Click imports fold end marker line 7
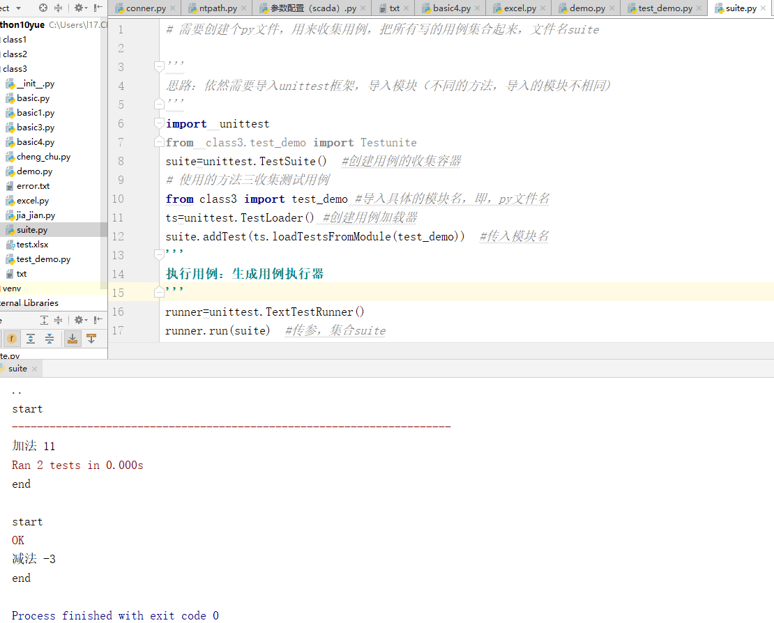 point(159,142)
